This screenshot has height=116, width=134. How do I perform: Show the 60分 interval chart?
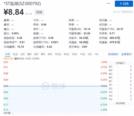[66, 54]
